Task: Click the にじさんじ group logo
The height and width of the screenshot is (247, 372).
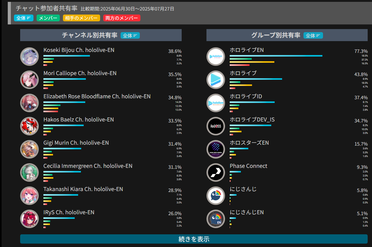Action: pos(215,195)
